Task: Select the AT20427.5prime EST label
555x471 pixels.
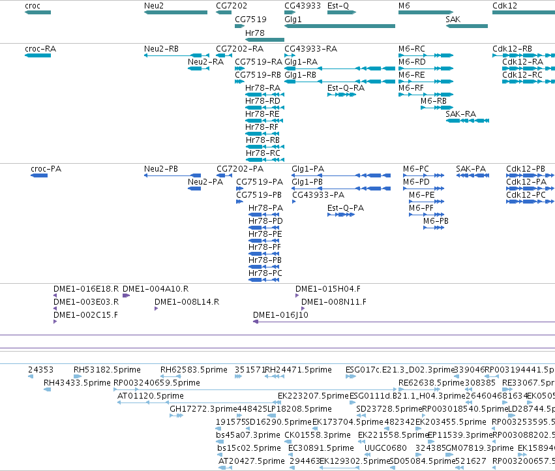Action: pos(251,461)
